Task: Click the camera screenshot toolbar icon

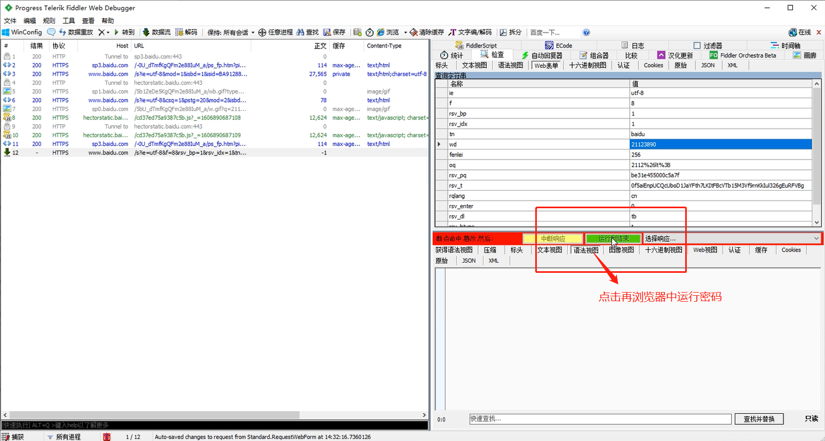Action: [358, 32]
